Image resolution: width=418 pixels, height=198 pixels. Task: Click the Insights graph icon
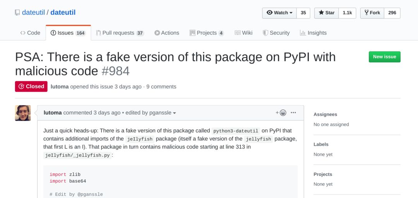(x=303, y=33)
